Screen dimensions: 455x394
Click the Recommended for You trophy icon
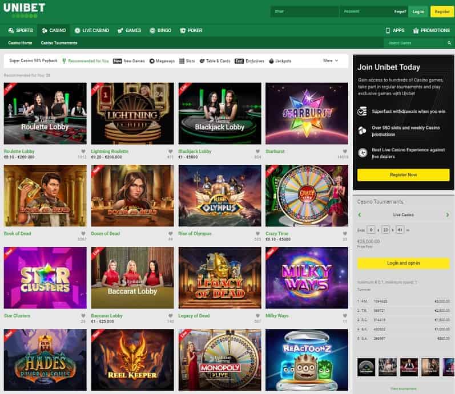(64, 60)
